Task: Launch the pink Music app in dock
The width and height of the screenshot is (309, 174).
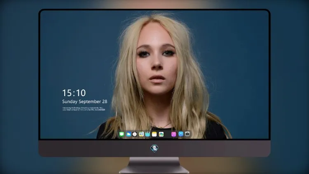Action: click(173, 134)
